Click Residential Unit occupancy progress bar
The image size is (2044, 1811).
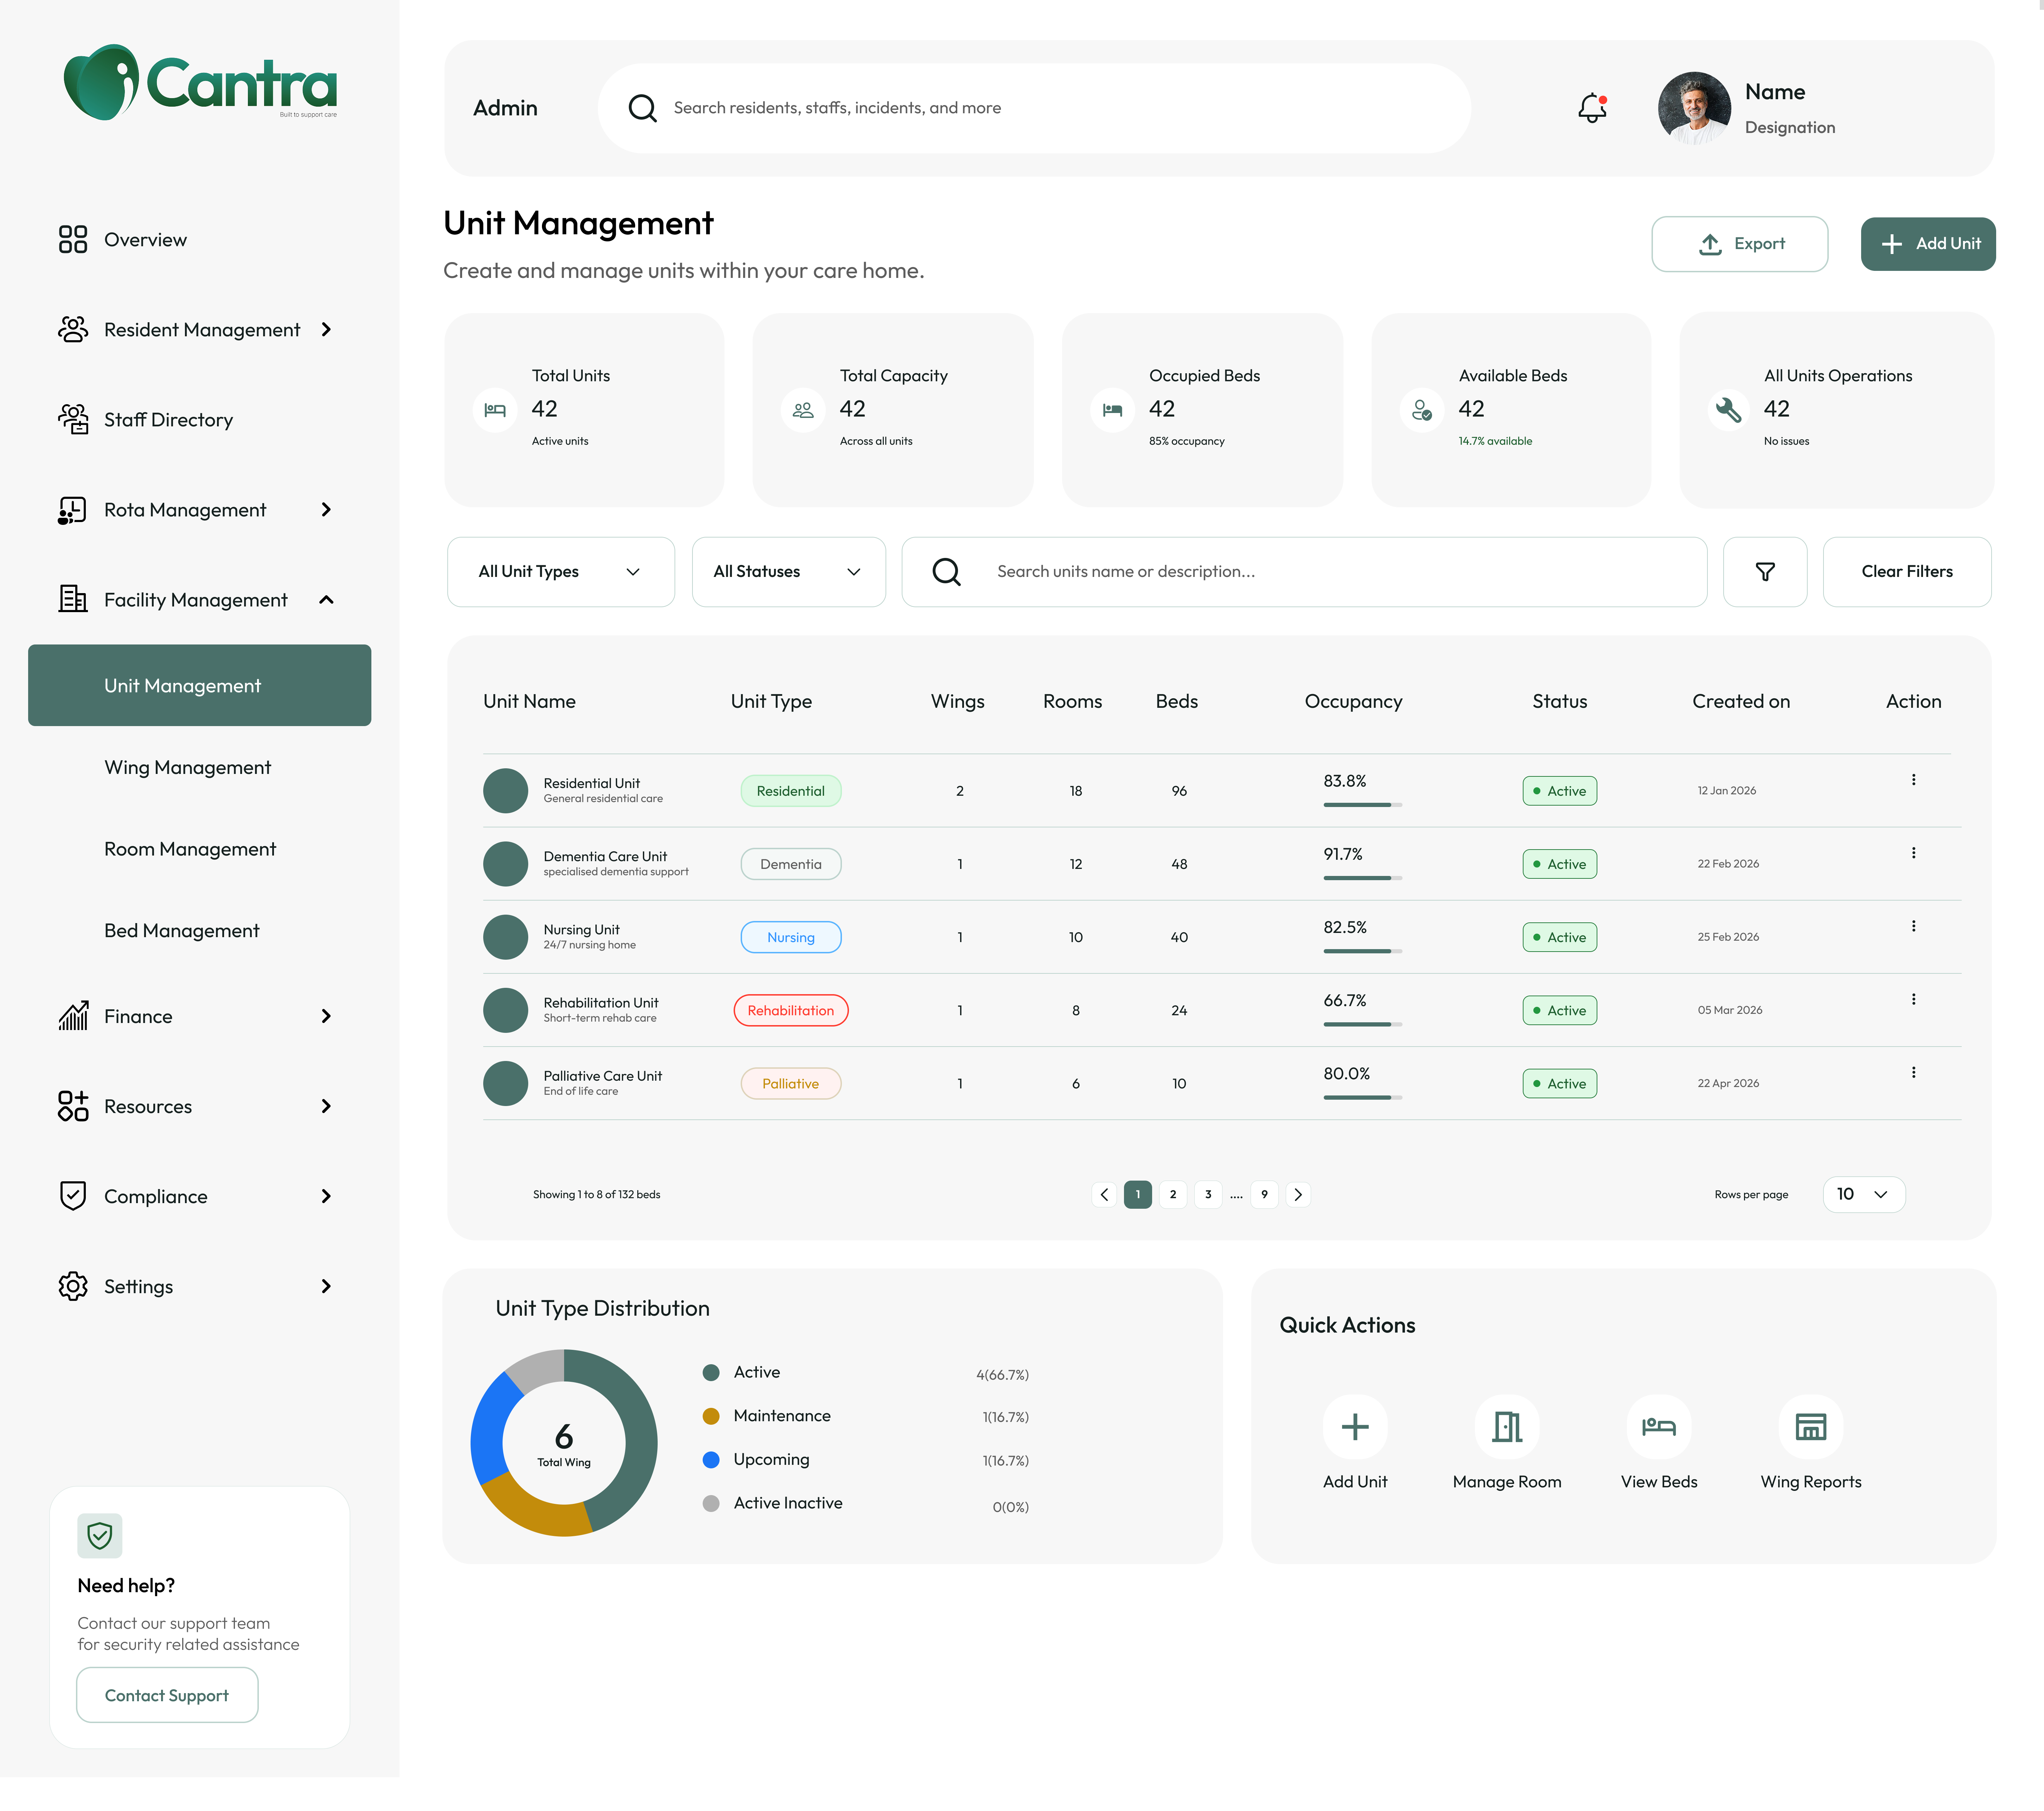pyautogui.click(x=1363, y=805)
